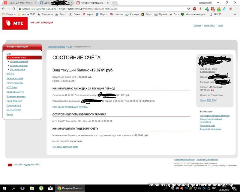Click Счёт breadcrumb link
The height and width of the screenshot is (192, 240).
[70, 47]
